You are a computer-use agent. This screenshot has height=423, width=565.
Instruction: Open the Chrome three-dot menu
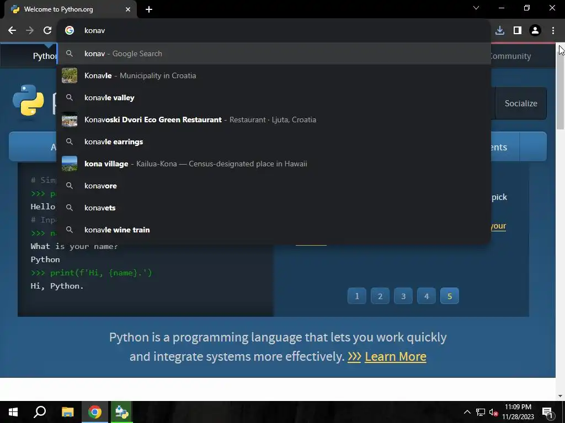click(x=553, y=31)
